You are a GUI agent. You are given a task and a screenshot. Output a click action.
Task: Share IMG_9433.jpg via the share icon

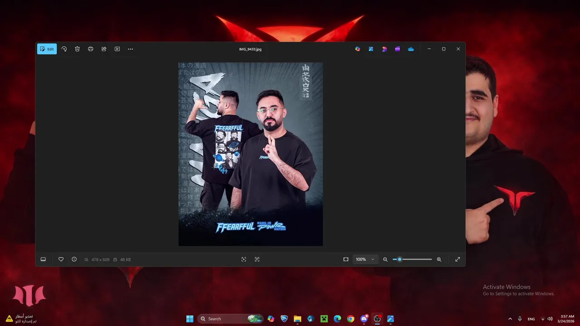pyautogui.click(x=104, y=49)
